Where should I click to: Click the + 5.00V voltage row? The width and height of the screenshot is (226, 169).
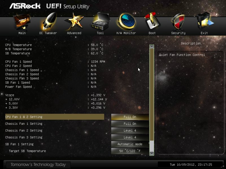[x=55, y=103]
